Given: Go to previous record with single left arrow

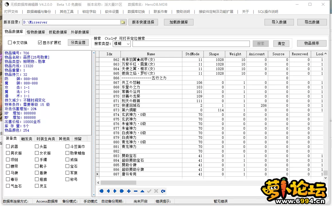Looking at the screenshot, I should (x=108, y=191).
